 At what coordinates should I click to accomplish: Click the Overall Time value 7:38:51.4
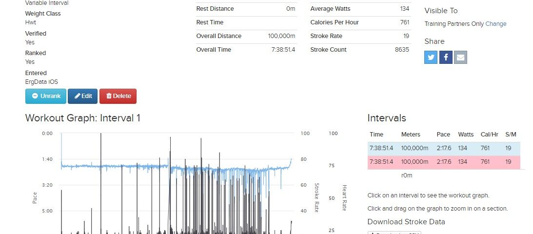tap(282, 50)
